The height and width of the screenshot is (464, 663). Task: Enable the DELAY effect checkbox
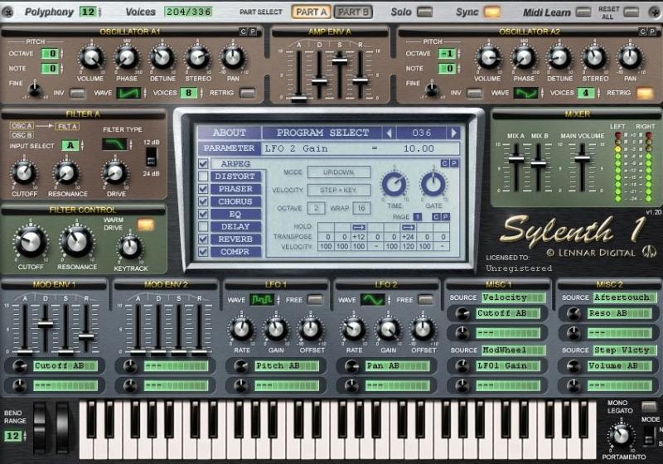click(204, 226)
